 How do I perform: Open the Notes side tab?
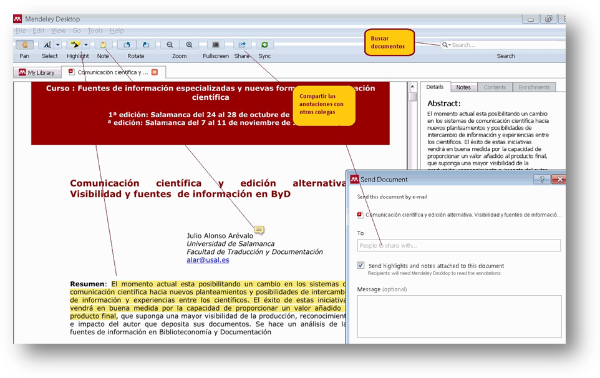click(x=463, y=87)
